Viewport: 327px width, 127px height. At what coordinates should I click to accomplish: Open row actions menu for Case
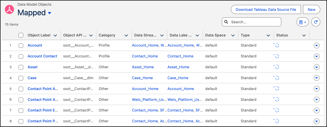[x=316, y=78]
